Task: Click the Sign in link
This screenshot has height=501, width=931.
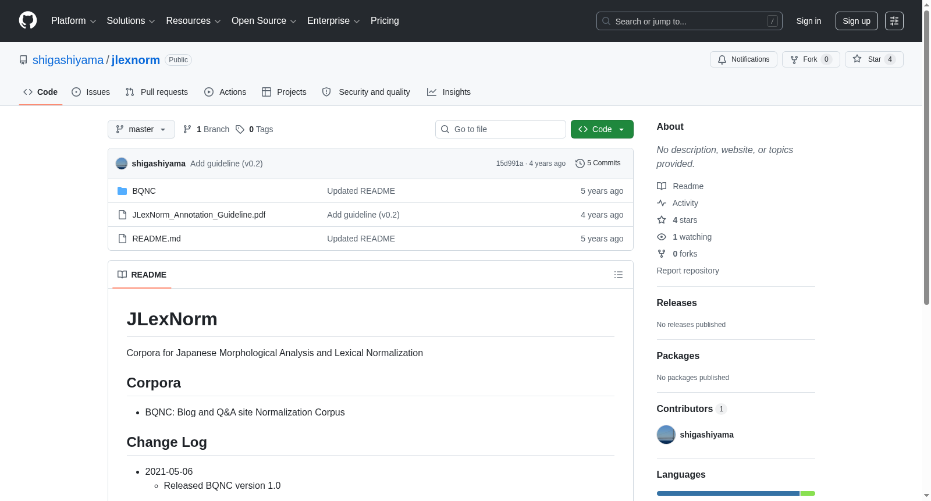Action: point(809,21)
